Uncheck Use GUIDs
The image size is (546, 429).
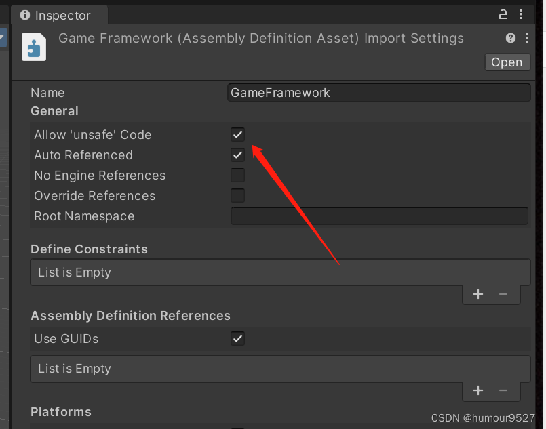[x=237, y=338]
